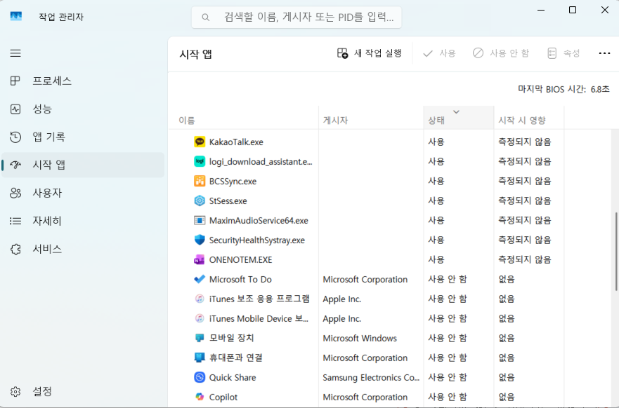Open the 성능 page
The image size is (619, 408).
click(83, 109)
